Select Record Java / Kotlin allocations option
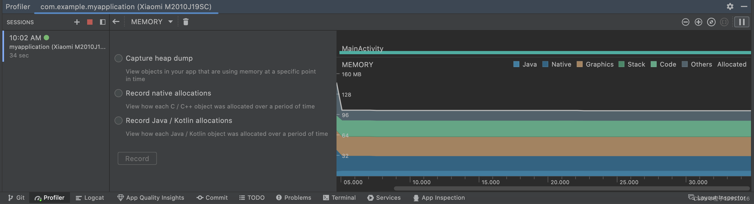Image resolution: width=754 pixels, height=204 pixels. coord(118,121)
